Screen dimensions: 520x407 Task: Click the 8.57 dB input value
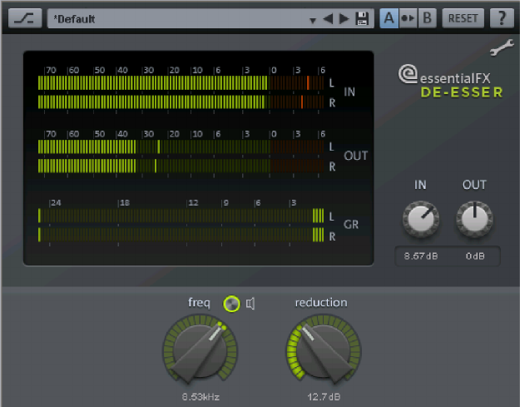point(421,256)
